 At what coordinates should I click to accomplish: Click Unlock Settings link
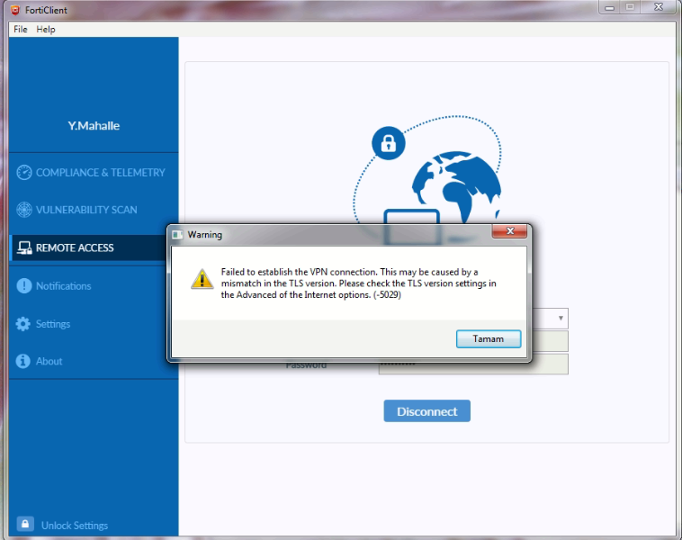coord(75,526)
